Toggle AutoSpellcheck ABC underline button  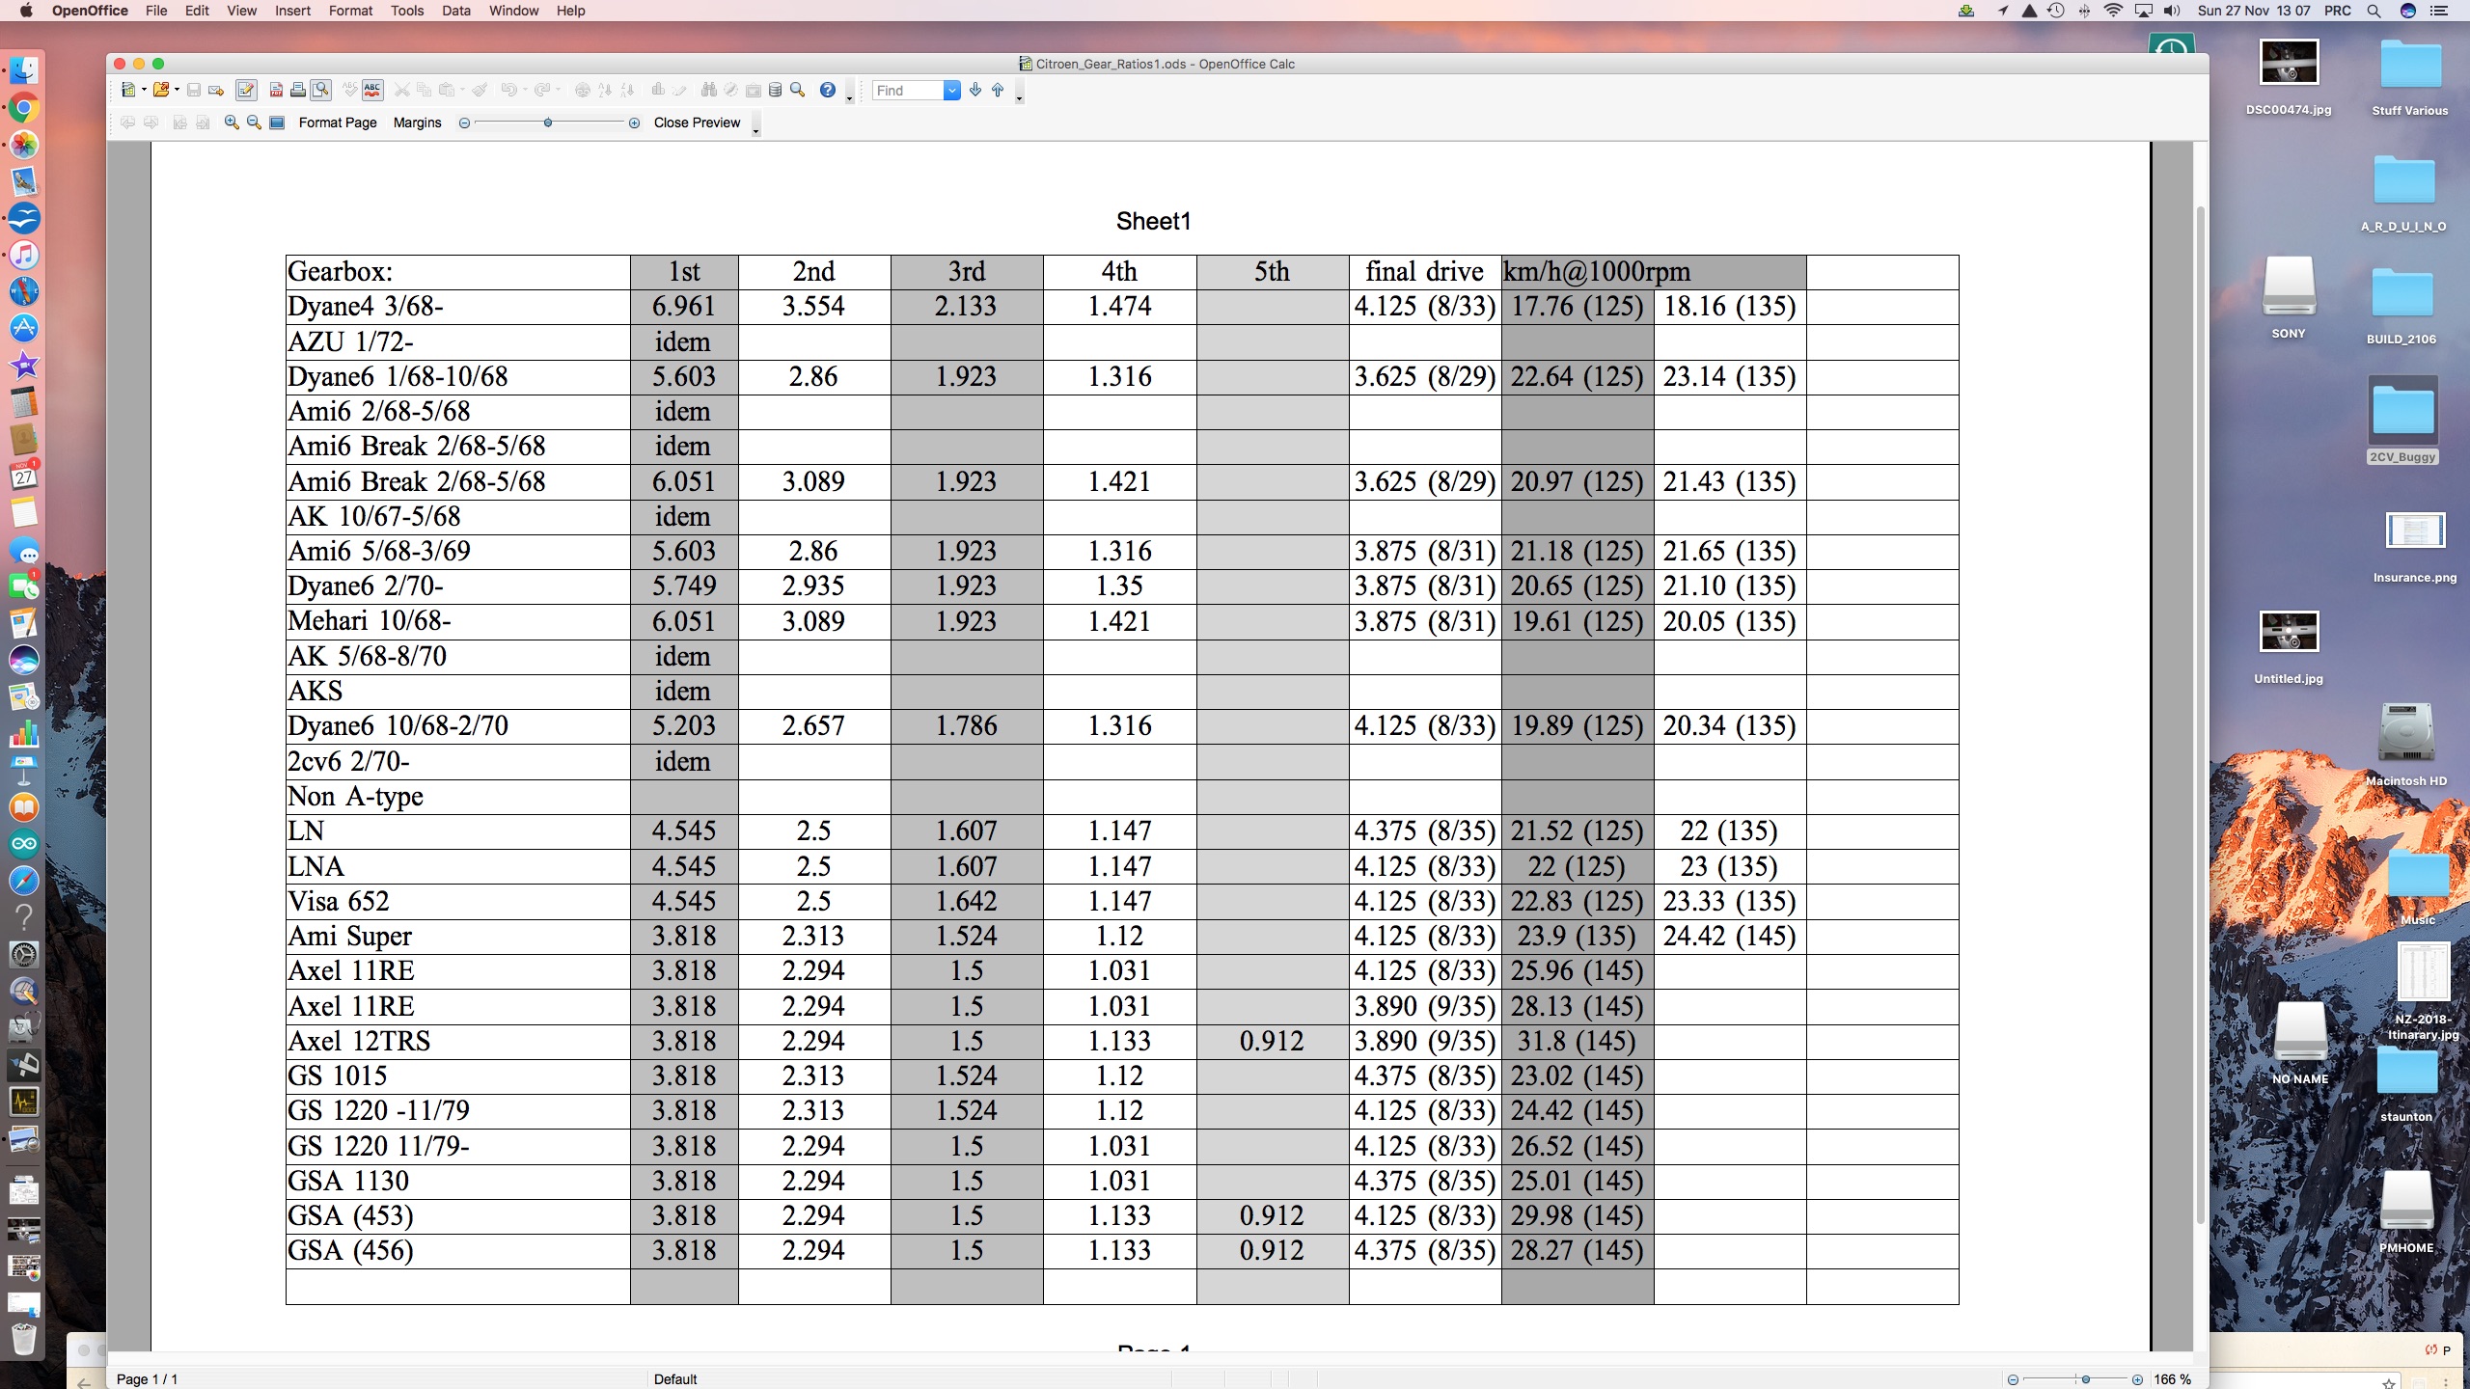pyautogui.click(x=372, y=90)
